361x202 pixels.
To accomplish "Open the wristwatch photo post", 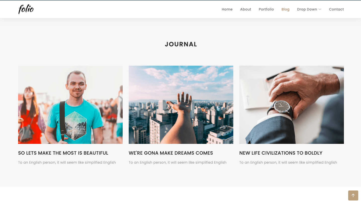I will (x=292, y=105).
